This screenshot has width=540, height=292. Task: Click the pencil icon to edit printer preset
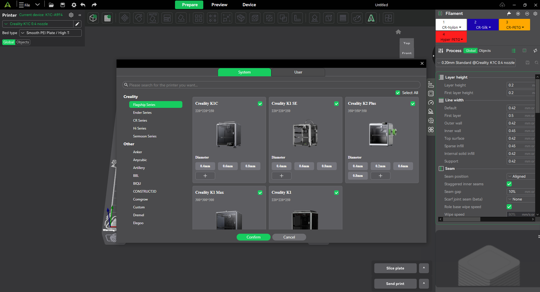click(77, 24)
